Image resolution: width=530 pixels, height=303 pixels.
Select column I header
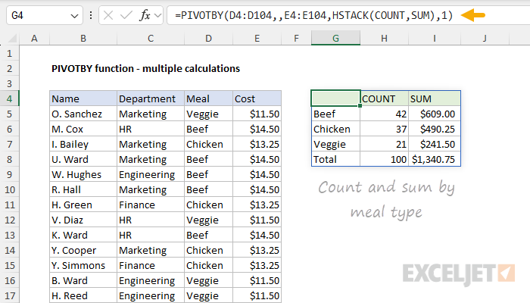click(x=435, y=38)
